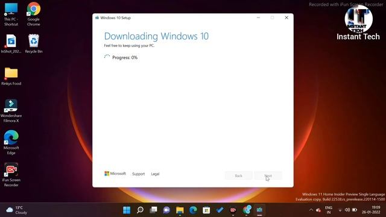Open the blue checkmark To Do app

point(220,210)
